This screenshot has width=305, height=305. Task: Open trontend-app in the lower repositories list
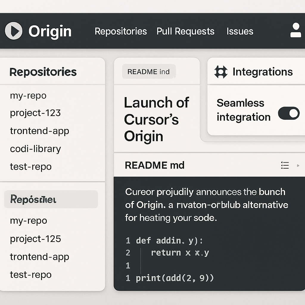40,257
